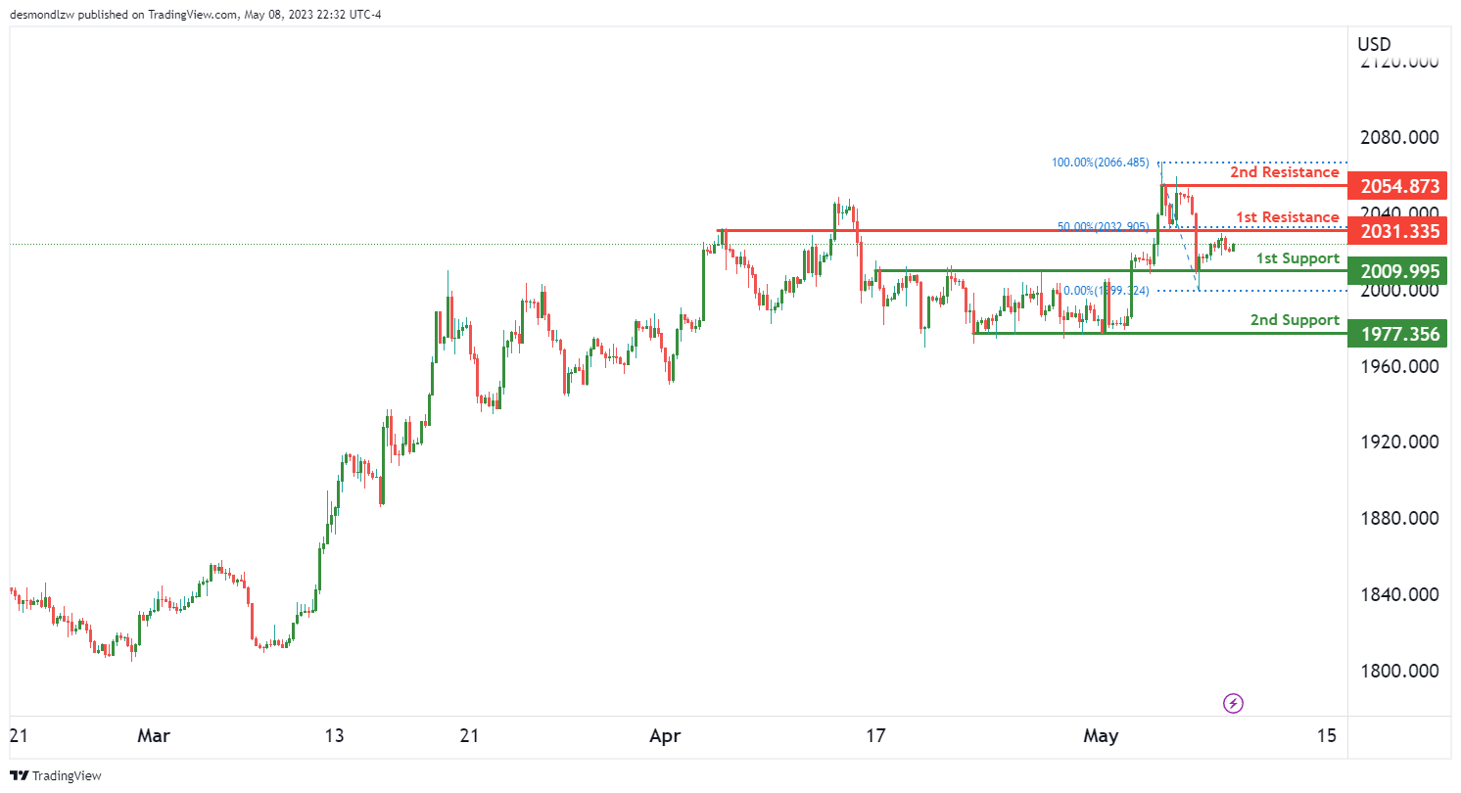Select the "1st Resistance" text label

(1287, 216)
